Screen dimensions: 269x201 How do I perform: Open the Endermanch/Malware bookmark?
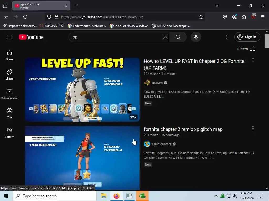coord(87,26)
